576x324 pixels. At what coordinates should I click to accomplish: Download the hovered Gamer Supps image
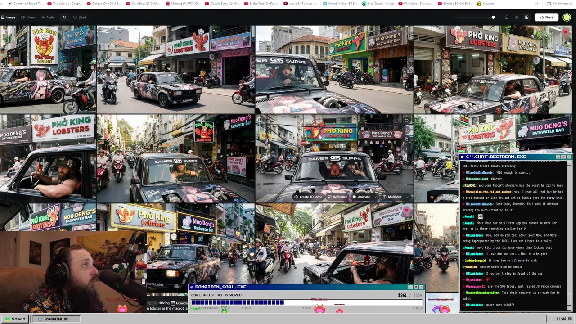coord(406,130)
